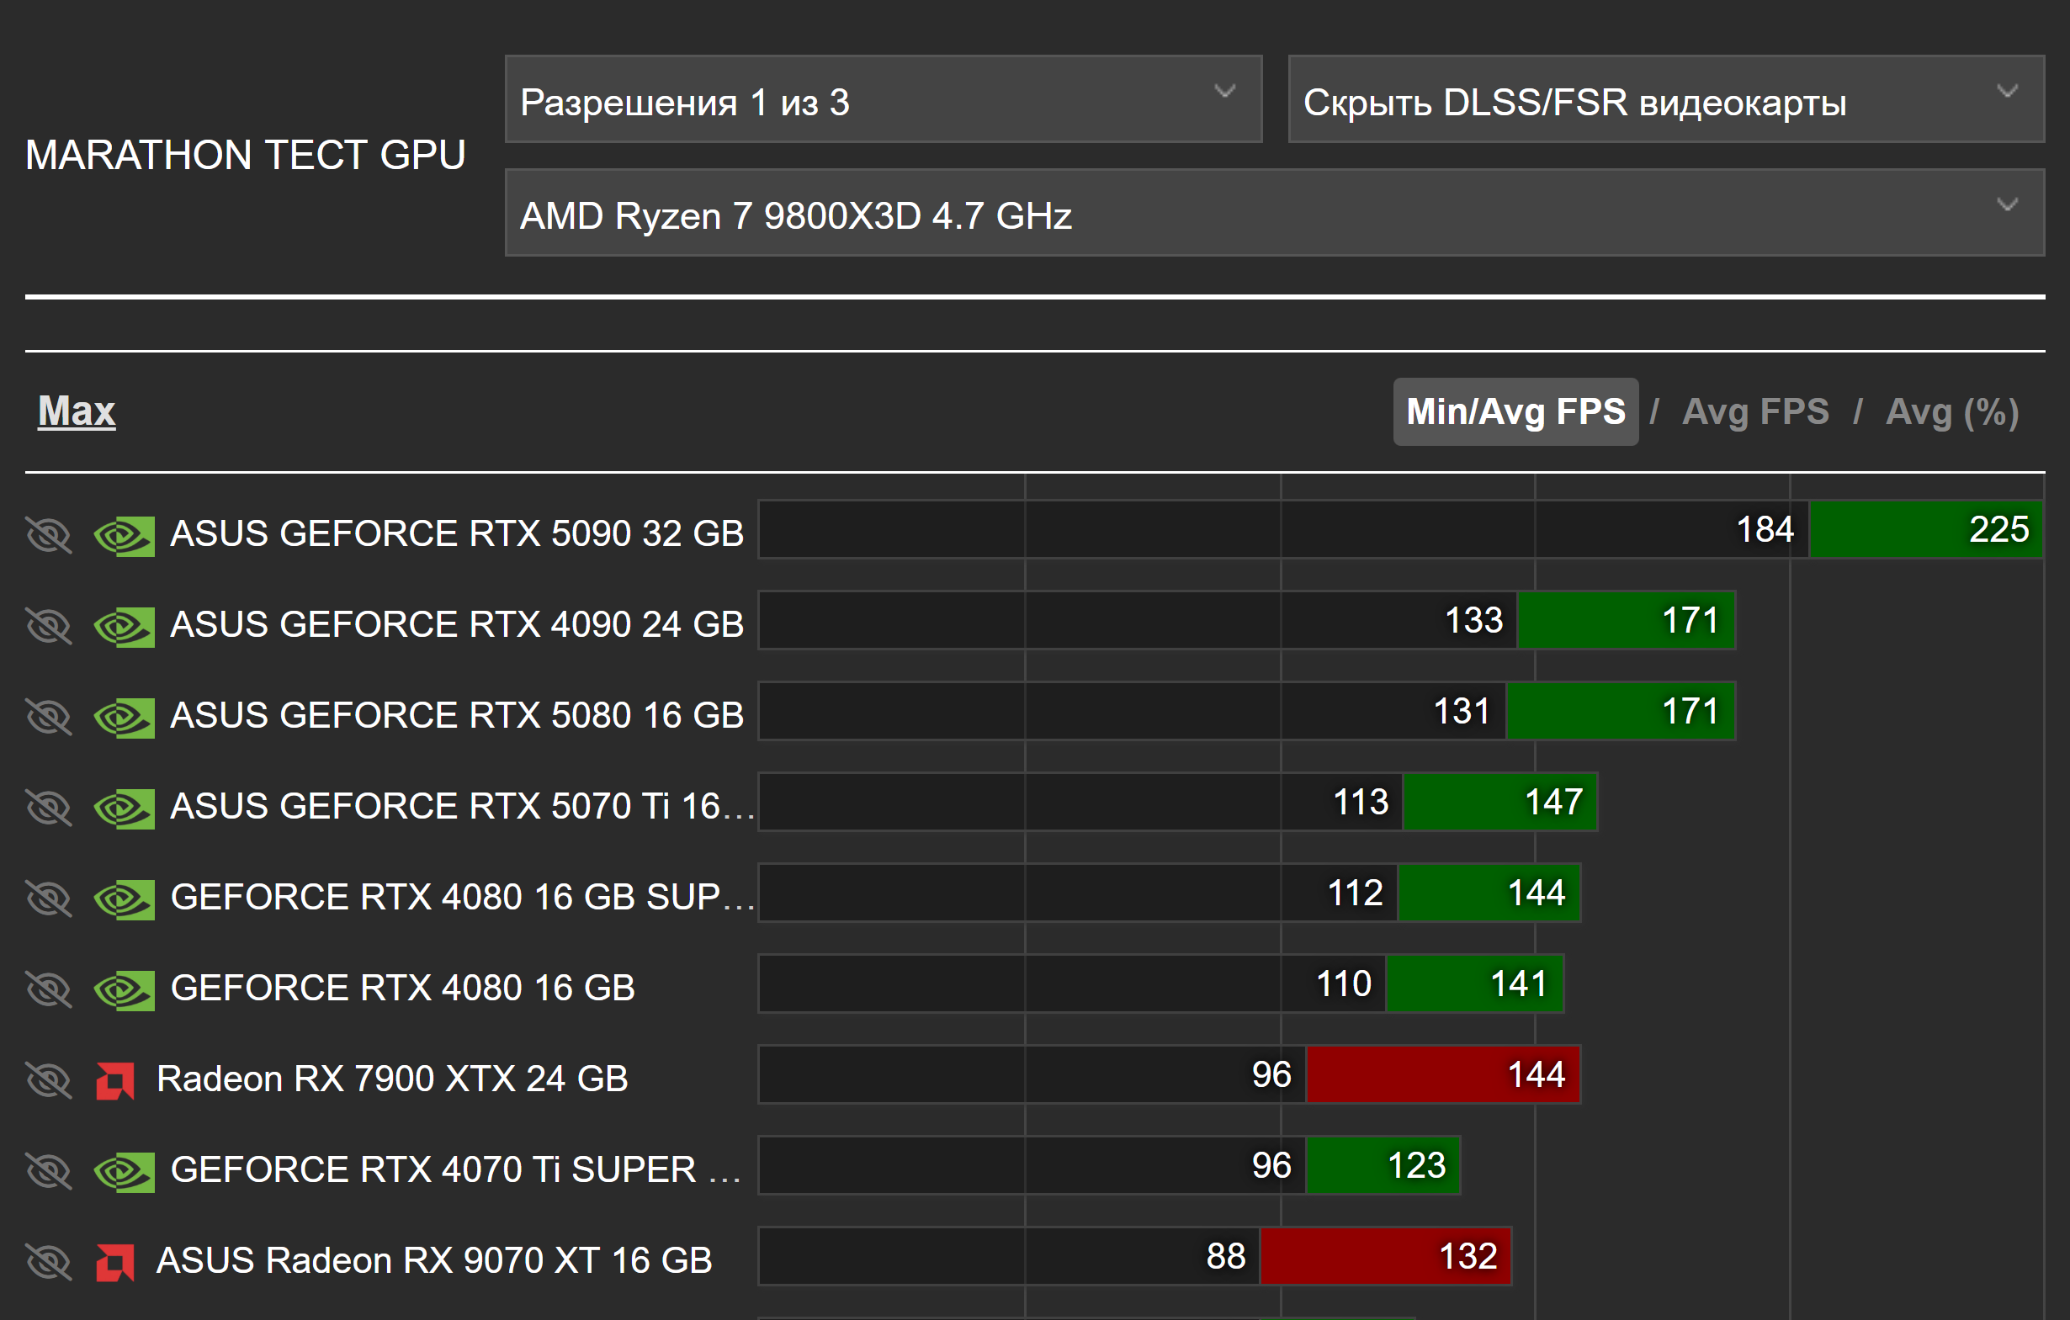Image resolution: width=2070 pixels, height=1320 pixels.
Task: Click the NVIDIA logo beside RTX 4090
Action: coord(124,627)
